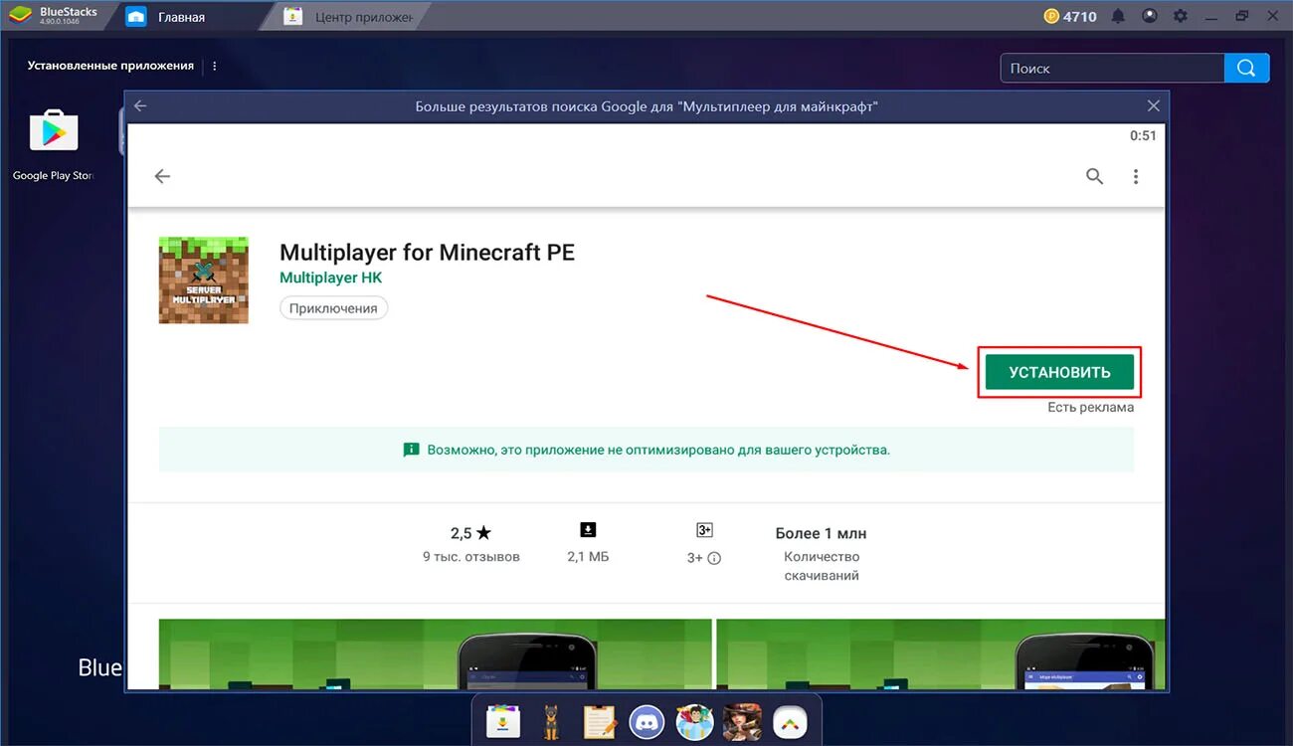The height and width of the screenshot is (746, 1293).
Task: Click the gold coin points icon
Action: (x=1051, y=16)
